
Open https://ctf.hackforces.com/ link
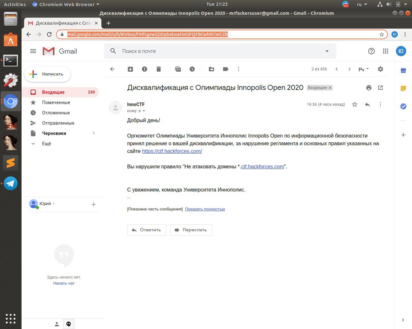(x=172, y=151)
